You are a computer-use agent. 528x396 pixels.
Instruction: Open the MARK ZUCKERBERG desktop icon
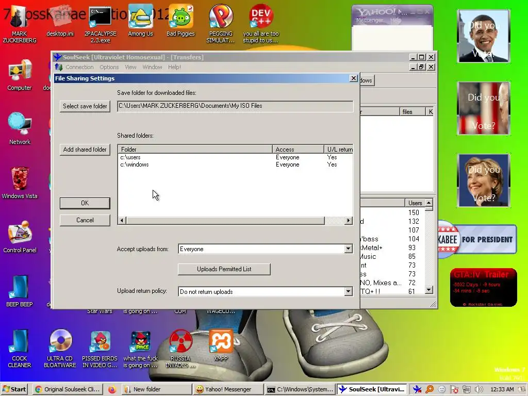coord(19,24)
